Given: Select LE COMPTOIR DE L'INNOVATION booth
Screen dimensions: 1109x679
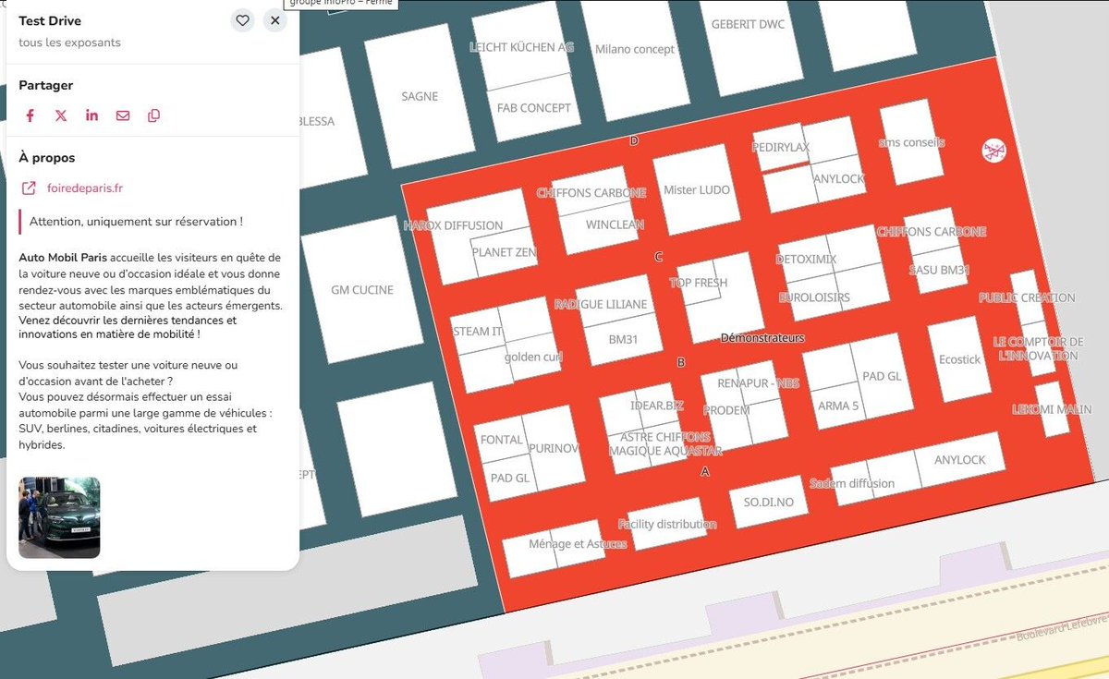Looking at the screenshot, I should click(1039, 349).
